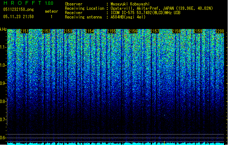Screen dimensions: 228x145
Task: Click the meteor count value 1
Action: pyautogui.click(x=51, y=17)
